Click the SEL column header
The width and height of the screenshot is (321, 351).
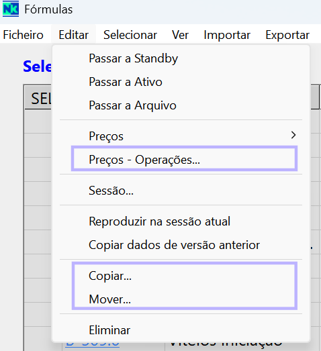(38, 98)
